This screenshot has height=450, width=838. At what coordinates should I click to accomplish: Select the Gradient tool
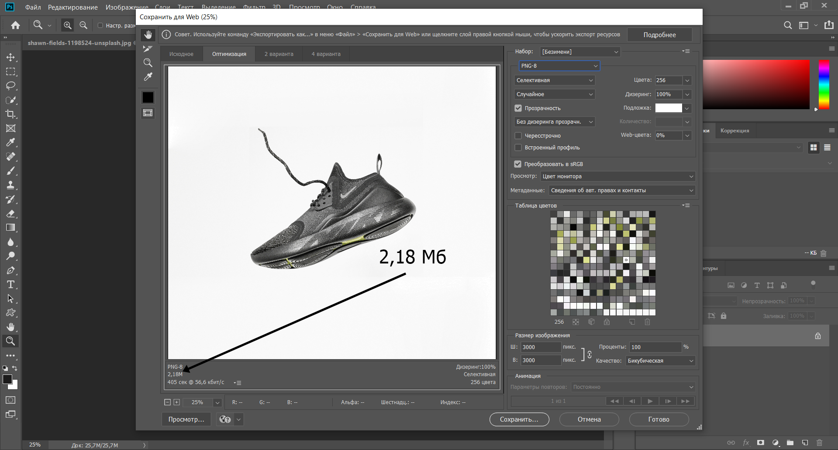11,228
